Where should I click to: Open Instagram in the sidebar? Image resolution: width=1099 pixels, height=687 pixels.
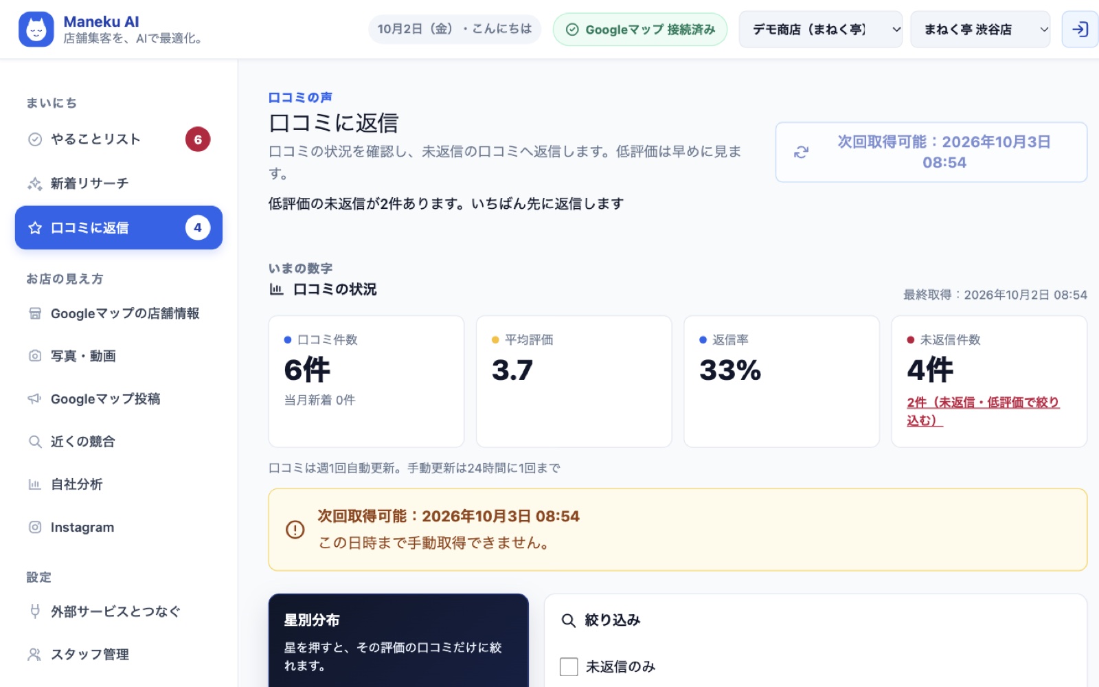tap(119, 527)
